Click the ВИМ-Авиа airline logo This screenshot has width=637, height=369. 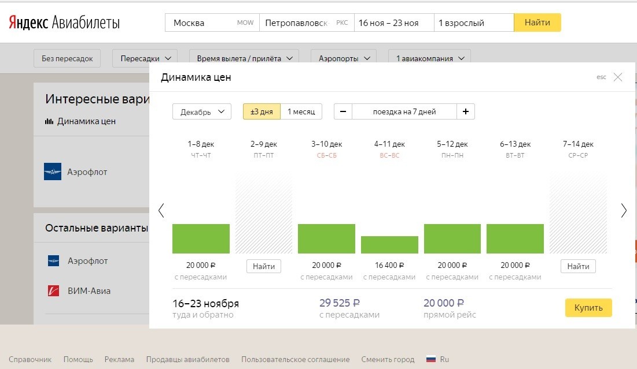click(x=54, y=290)
